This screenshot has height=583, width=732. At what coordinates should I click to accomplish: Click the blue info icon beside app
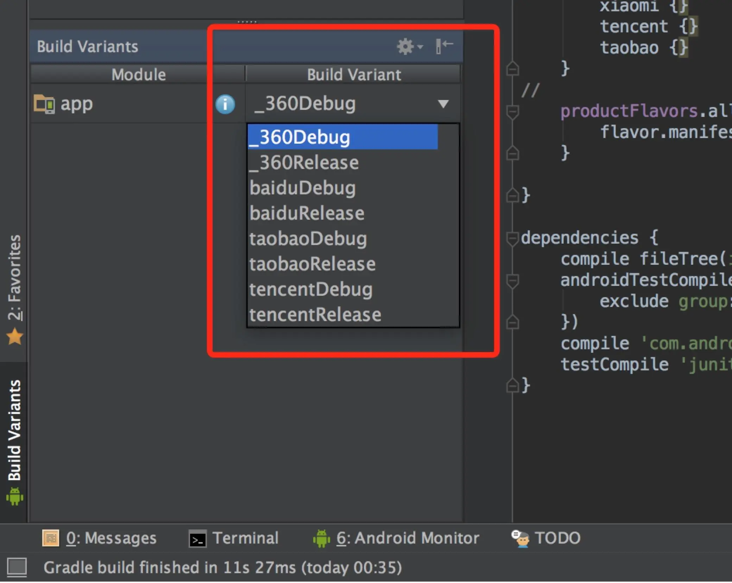pyautogui.click(x=225, y=104)
